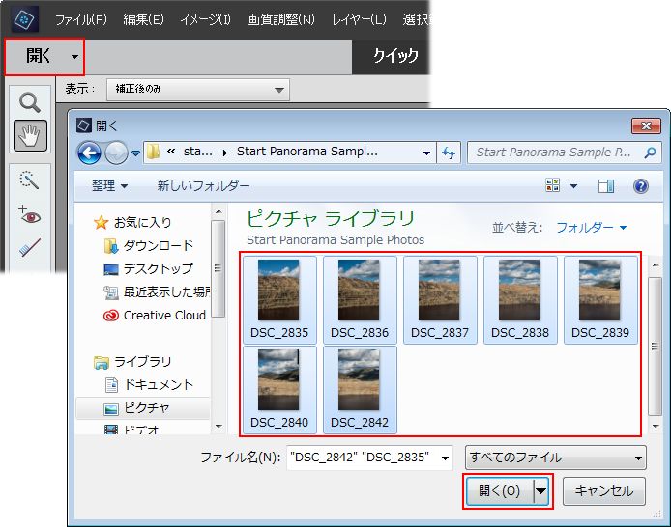
Task: Open the 表示 補正後のみ dropdown
Action: 197,89
